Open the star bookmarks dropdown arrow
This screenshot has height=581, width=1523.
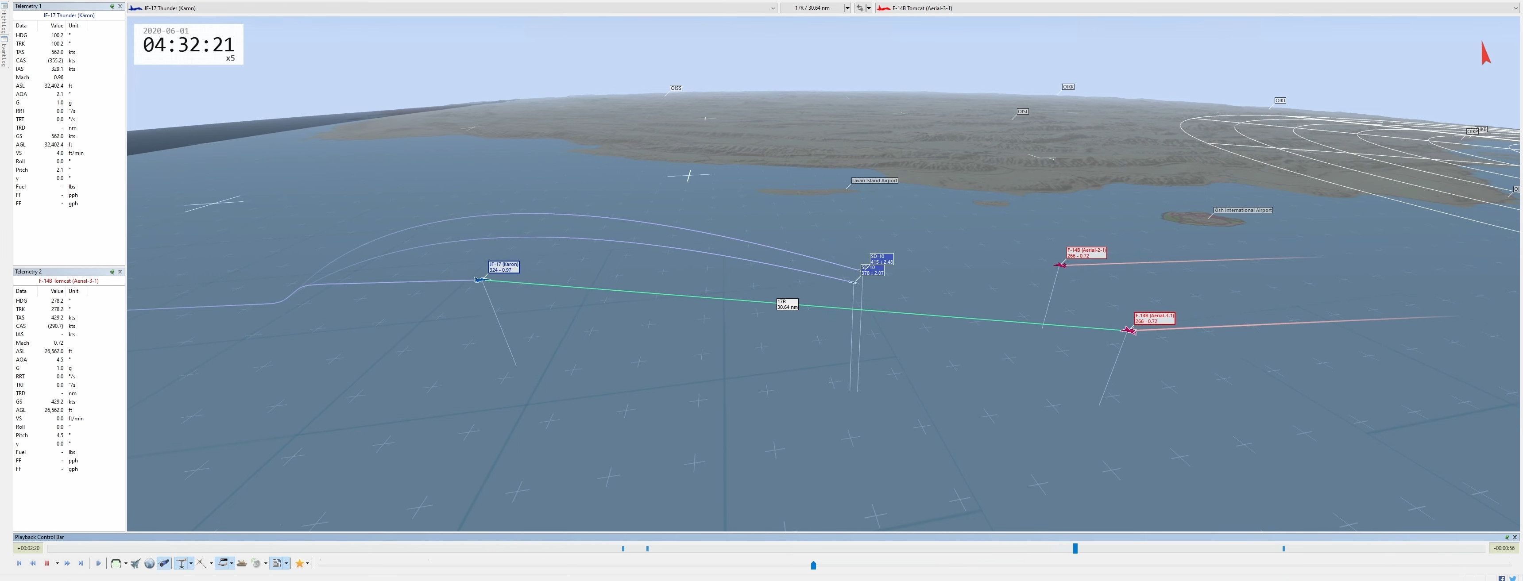click(x=307, y=563)
